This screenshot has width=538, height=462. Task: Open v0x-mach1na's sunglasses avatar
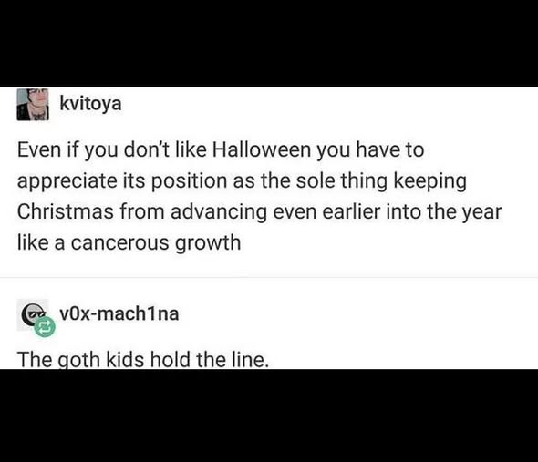tap(32, 313)
